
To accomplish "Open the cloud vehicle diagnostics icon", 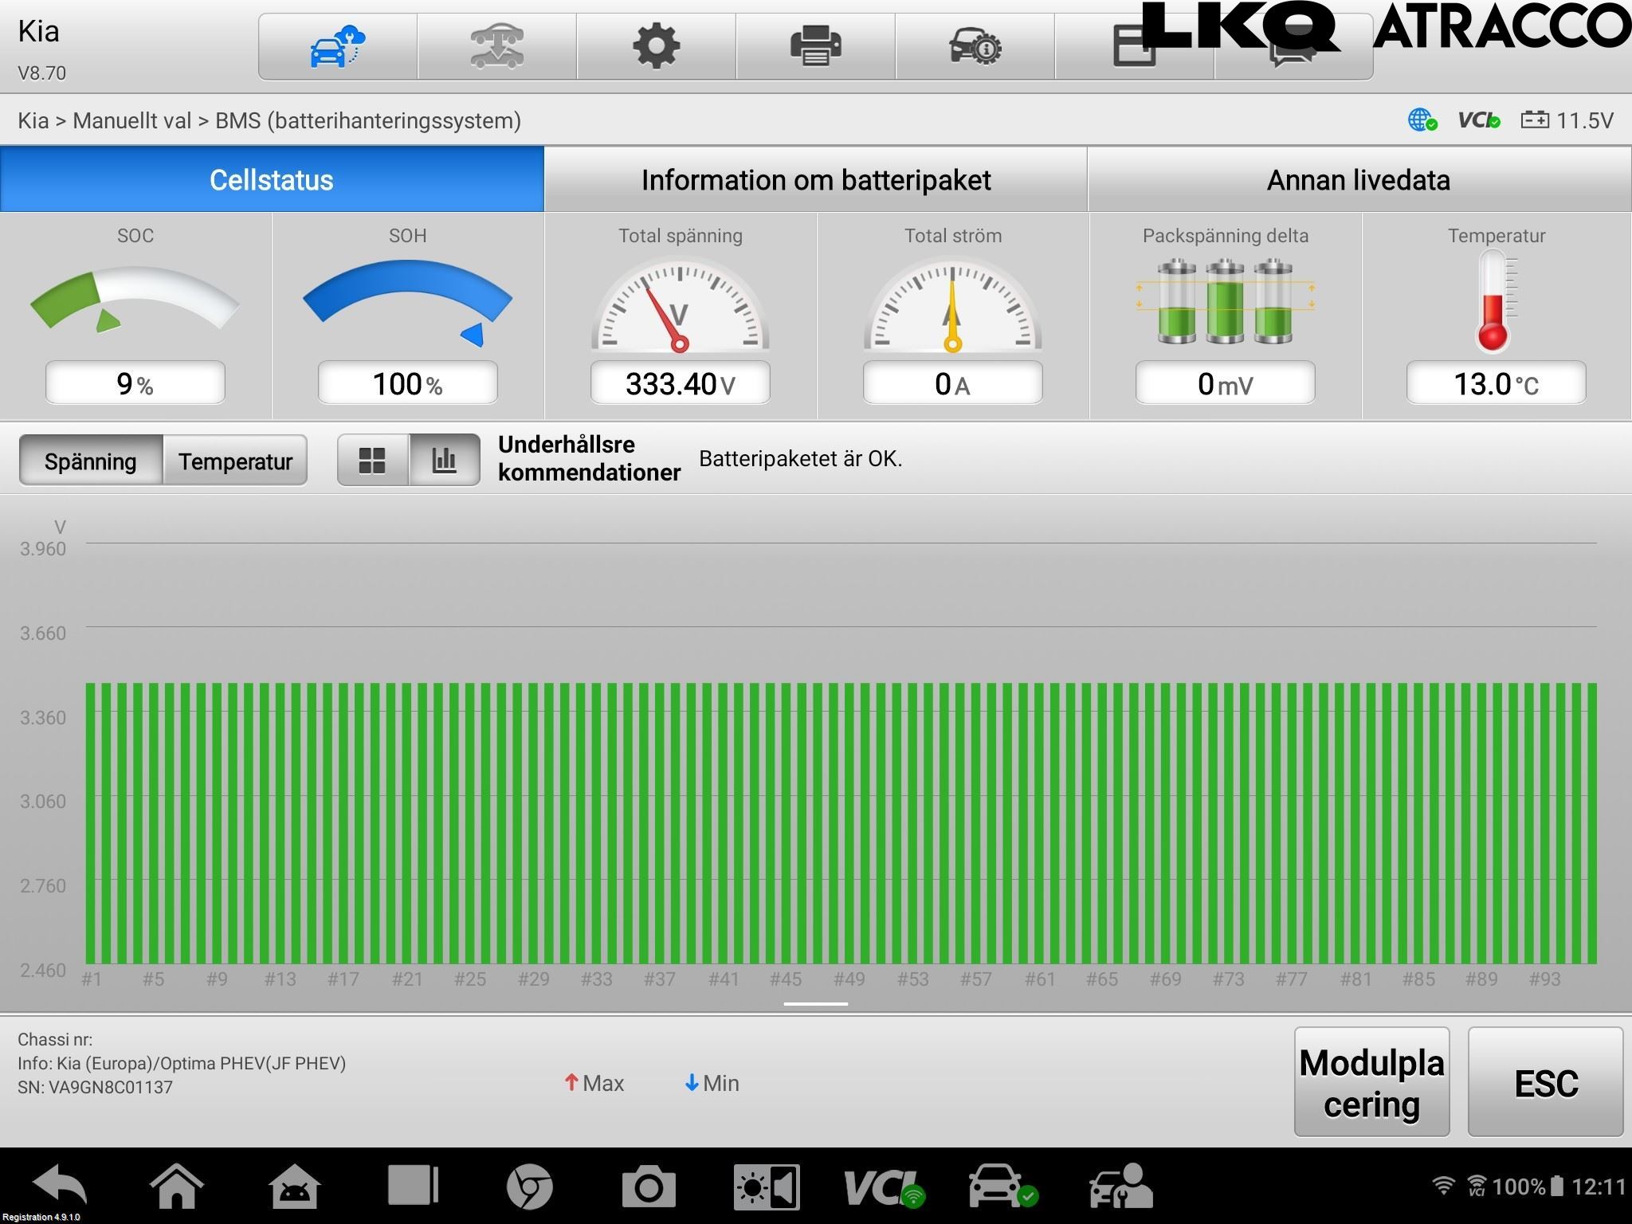I will pyautogui.click(x=338, y=46).
